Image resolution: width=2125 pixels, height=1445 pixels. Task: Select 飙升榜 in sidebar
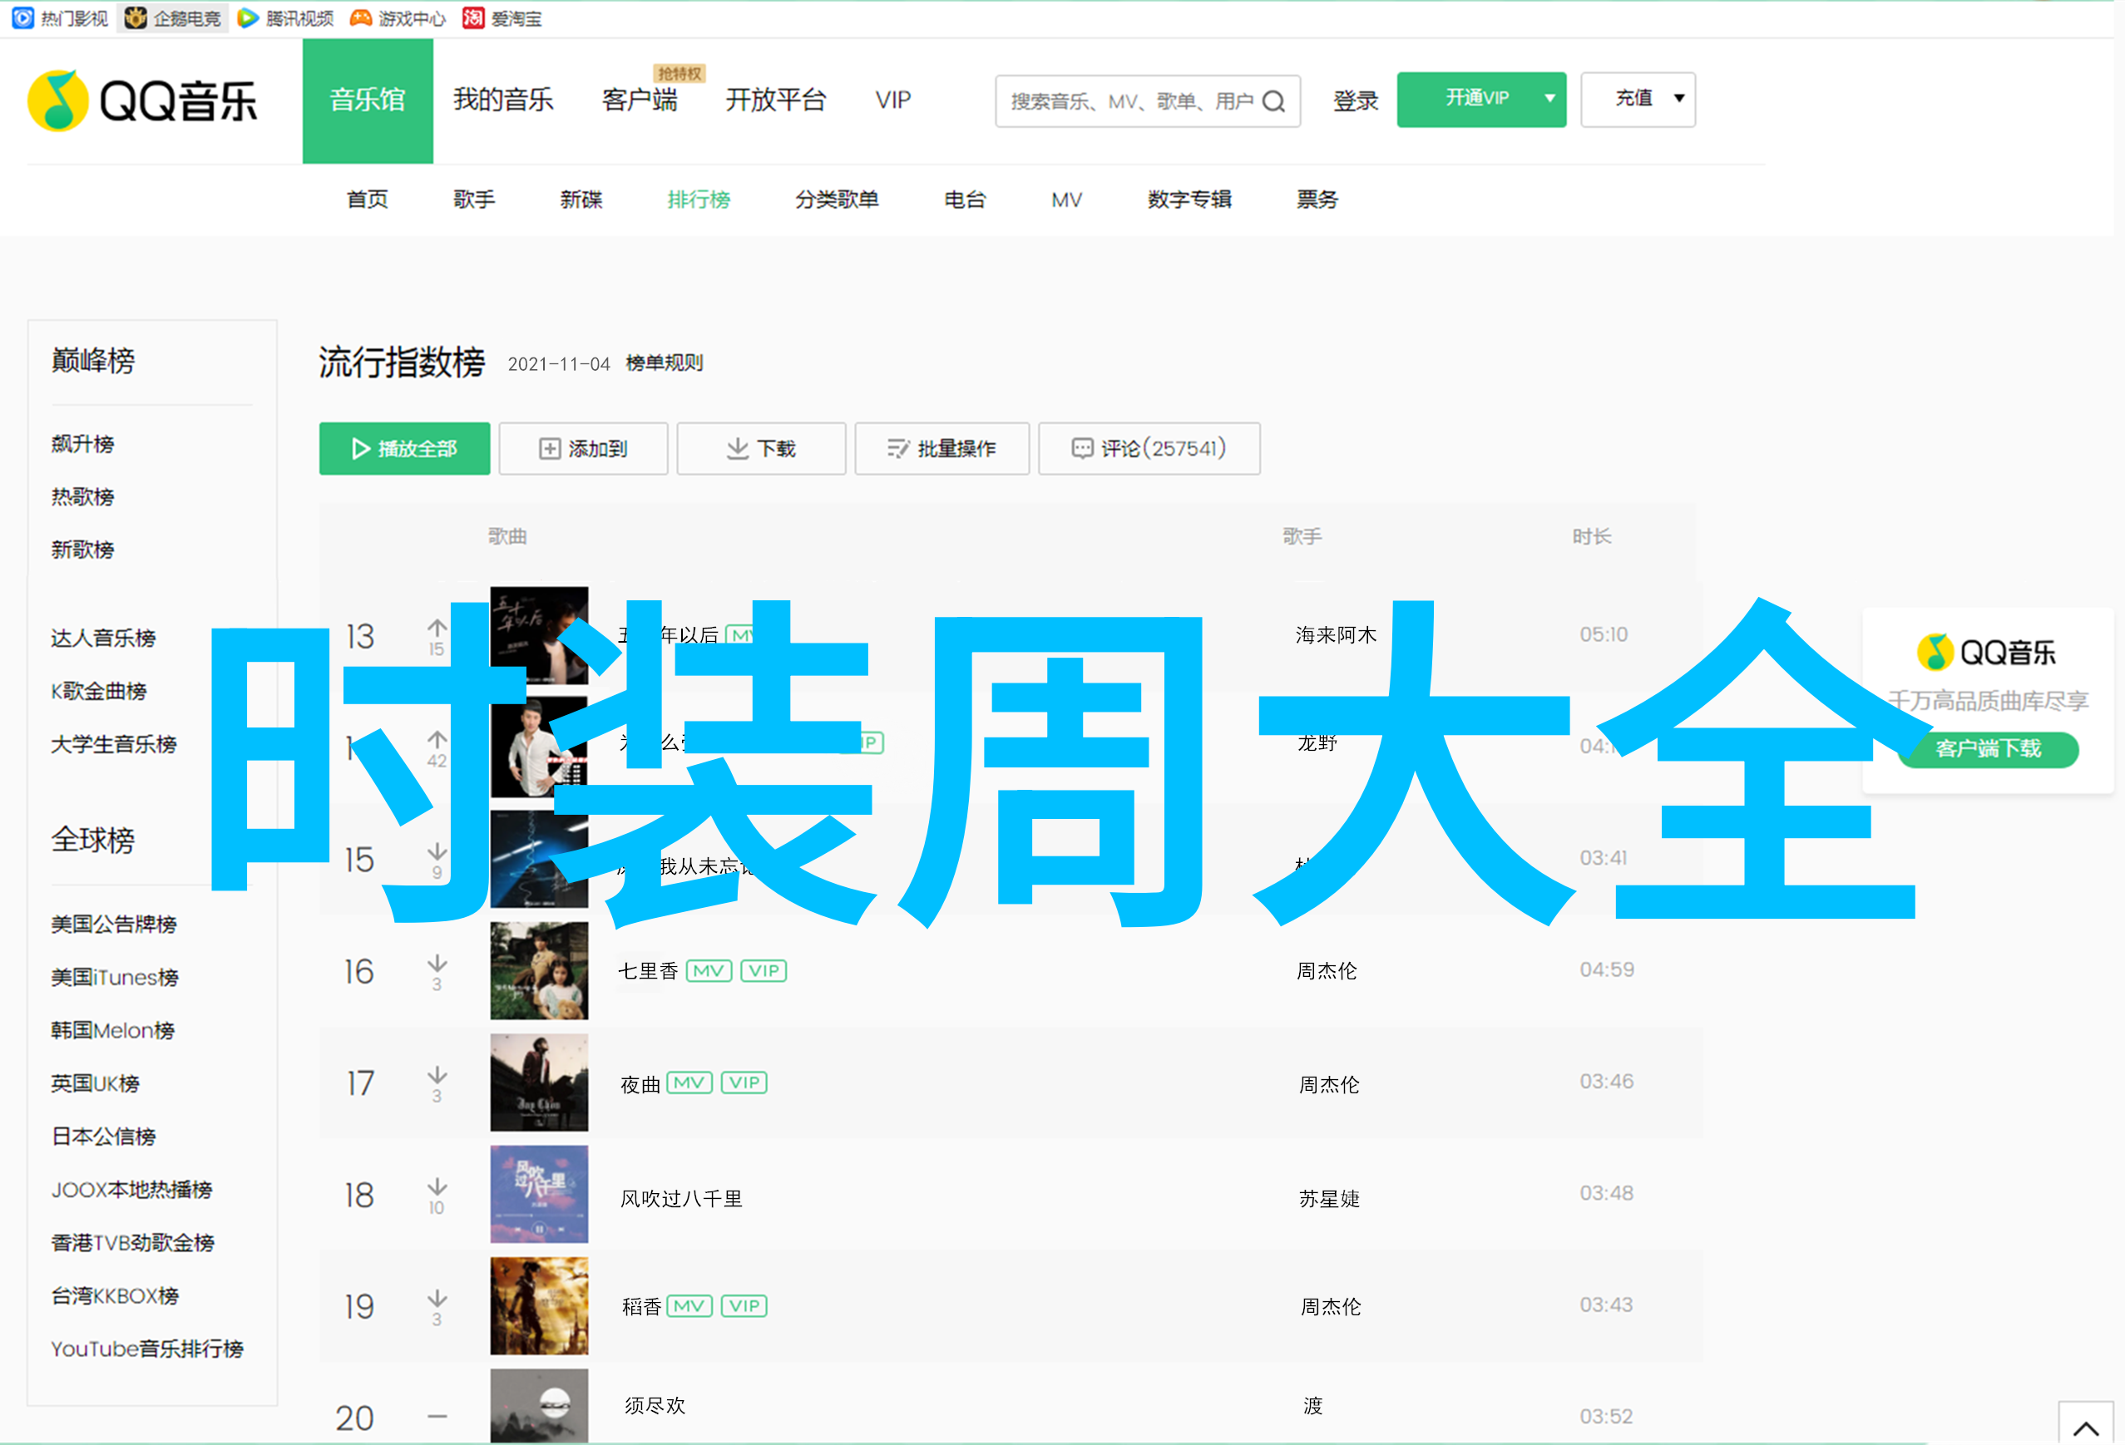tap(82, 444)
